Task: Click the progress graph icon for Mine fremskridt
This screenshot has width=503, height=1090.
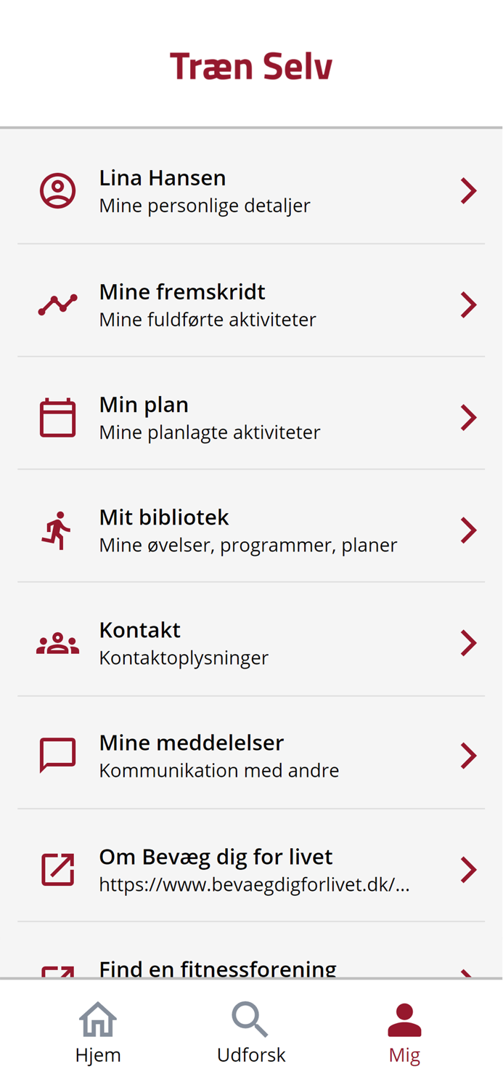Action: point(57,304)
